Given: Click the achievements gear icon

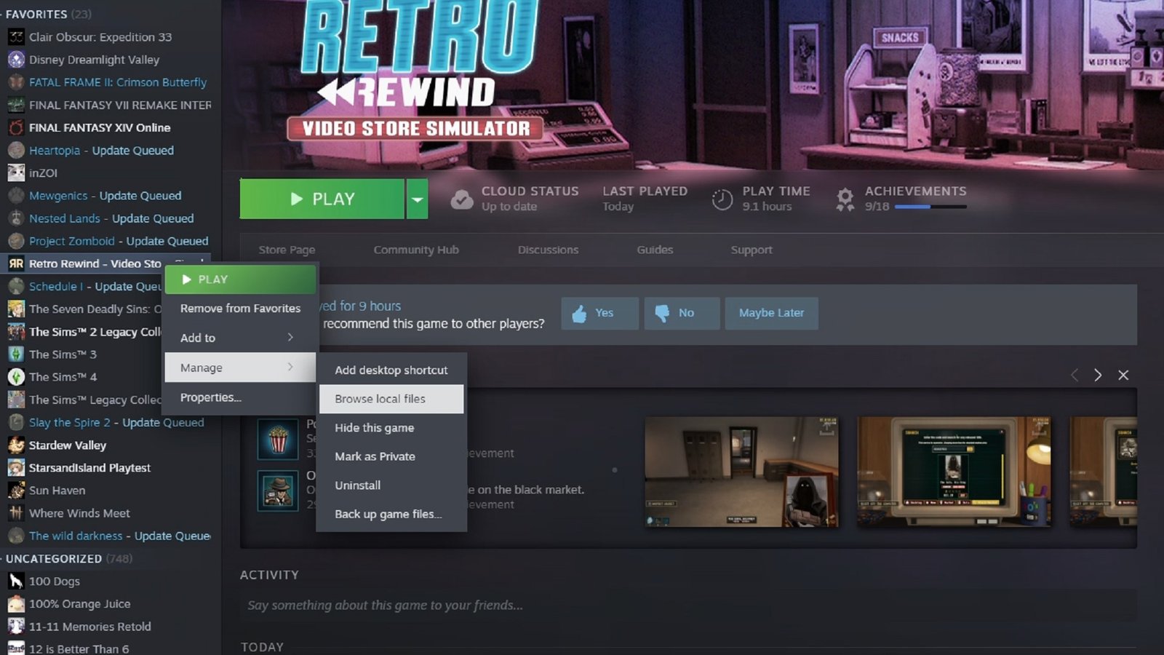Looking at the screenshot, I should pyautogui.click(x=845, y=199).
